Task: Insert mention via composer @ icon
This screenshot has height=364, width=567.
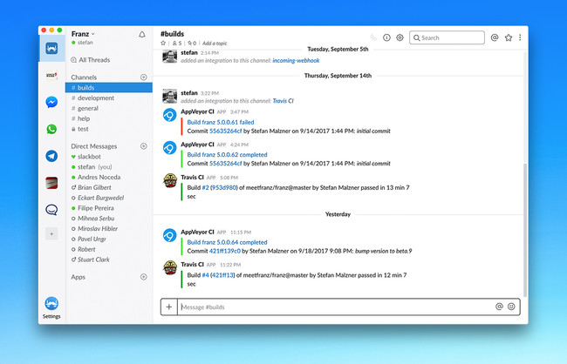Action: click(x=499, y=307)
